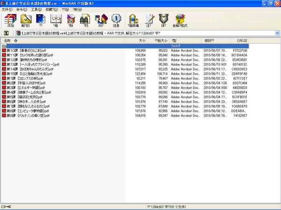The image size is (281, 210).
Task: Click the Extract To toolbar icon
Action: [x=25, y=20]
